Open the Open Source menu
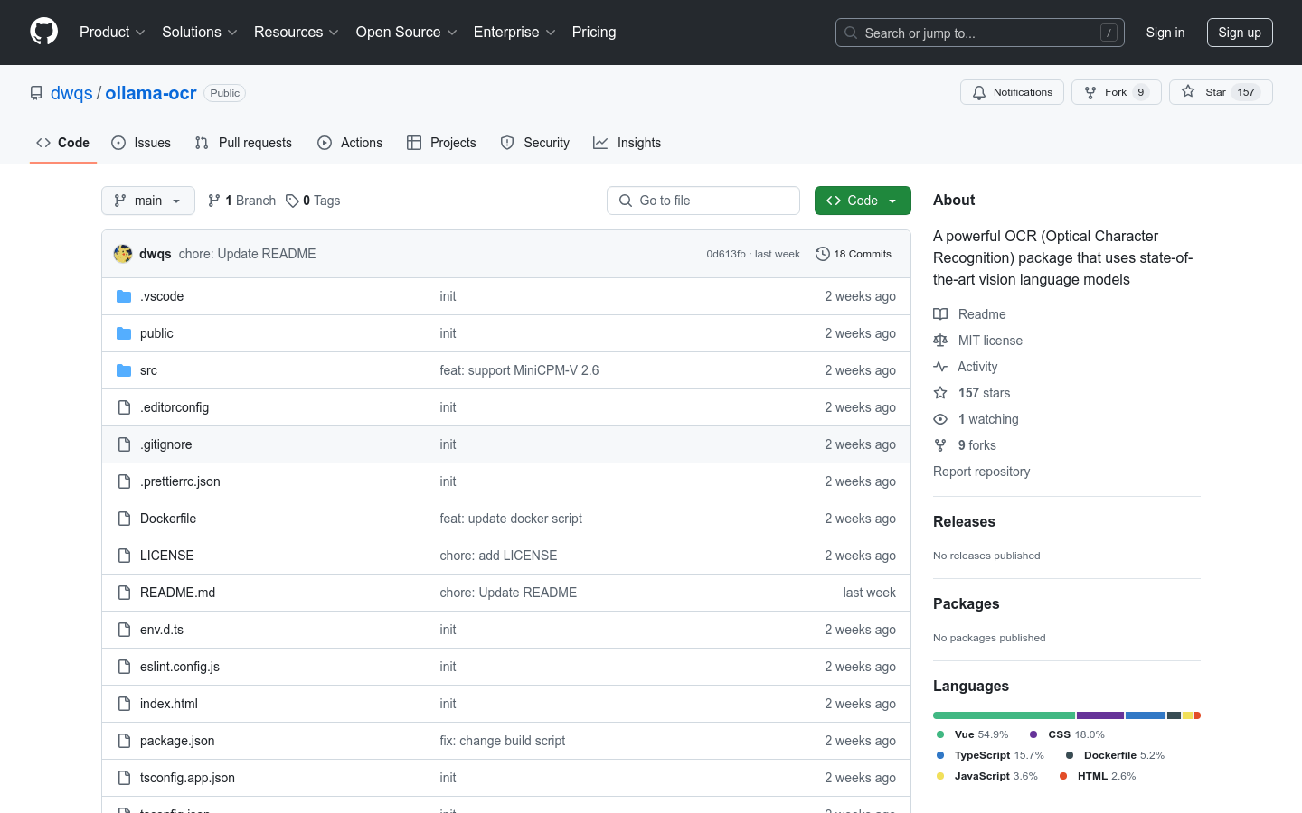This screenshot has width=1302, height=813. 407,32
